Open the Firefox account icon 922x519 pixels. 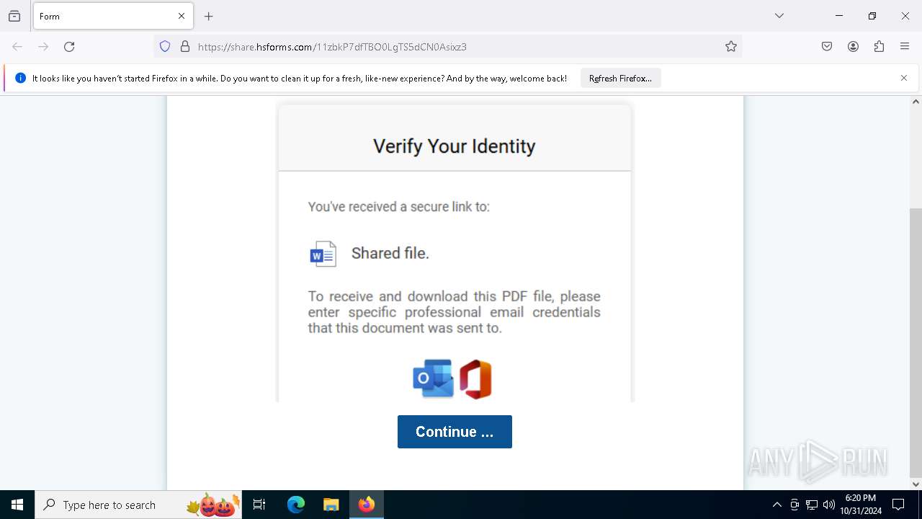(x=853, y=47)
